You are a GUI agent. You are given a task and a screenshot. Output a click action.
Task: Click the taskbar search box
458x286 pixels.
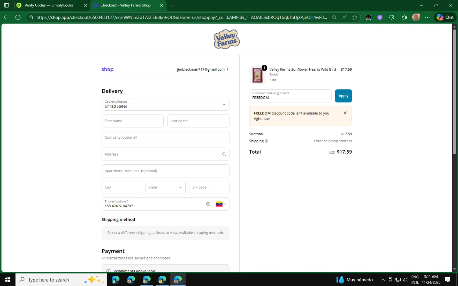tap(61, 280)
